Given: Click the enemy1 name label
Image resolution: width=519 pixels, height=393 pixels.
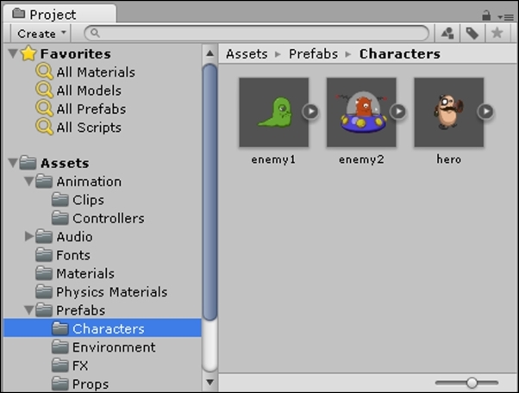Looking at the screenshot, I should click(273, 159).
